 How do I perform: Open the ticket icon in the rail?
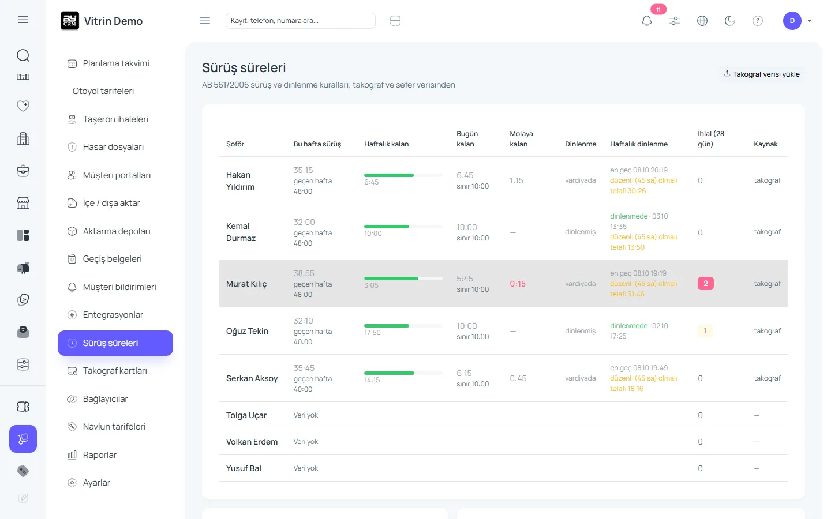(x=23, y=407)
